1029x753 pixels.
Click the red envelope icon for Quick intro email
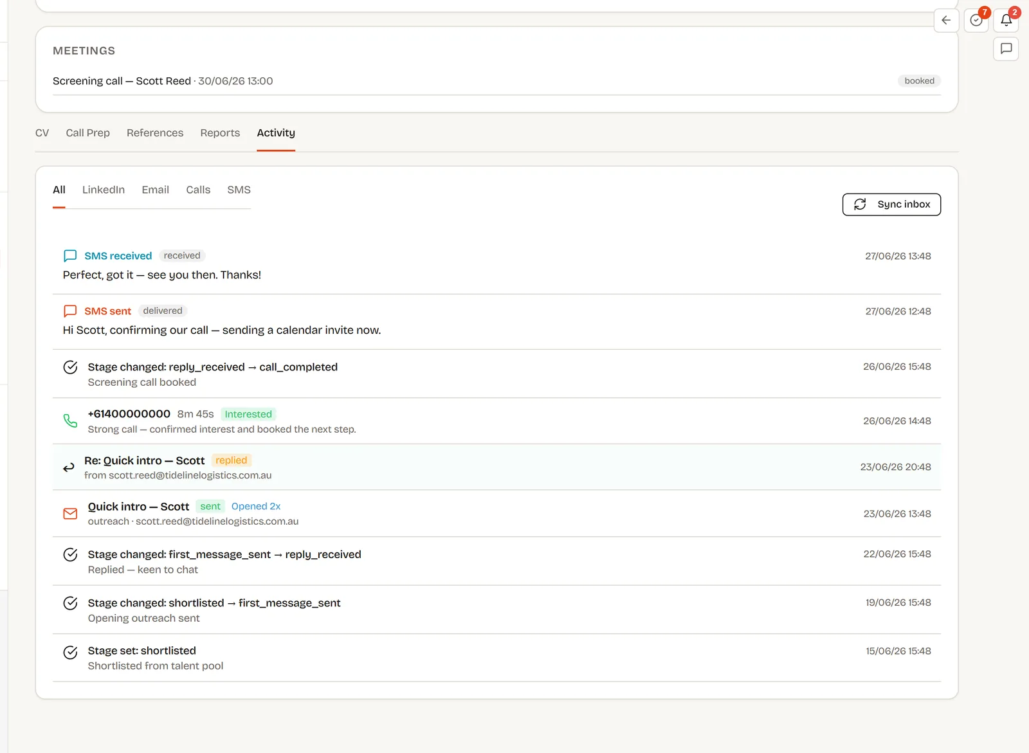pyautogui.click(x=71, y=514)
